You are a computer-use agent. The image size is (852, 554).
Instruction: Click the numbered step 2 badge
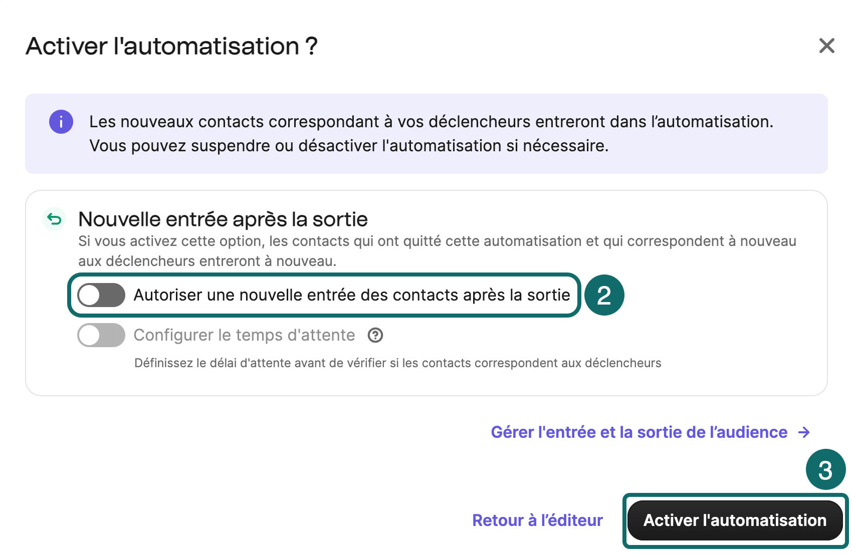(604, 295)
